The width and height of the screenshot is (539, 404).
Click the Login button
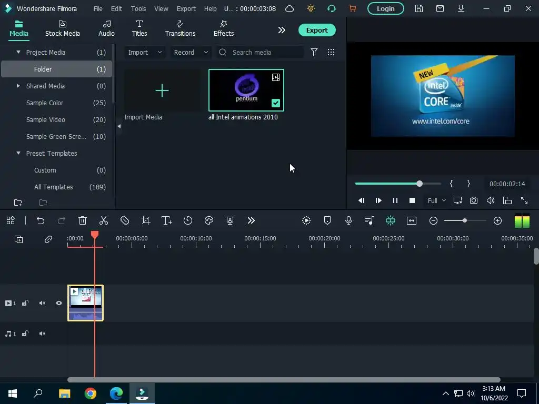[386, 8]
